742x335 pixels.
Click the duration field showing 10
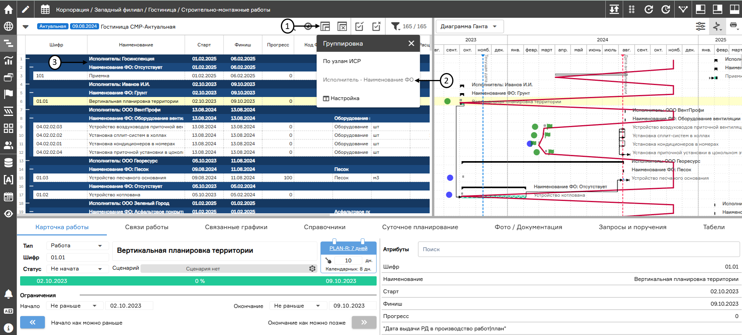coord(348,260)
